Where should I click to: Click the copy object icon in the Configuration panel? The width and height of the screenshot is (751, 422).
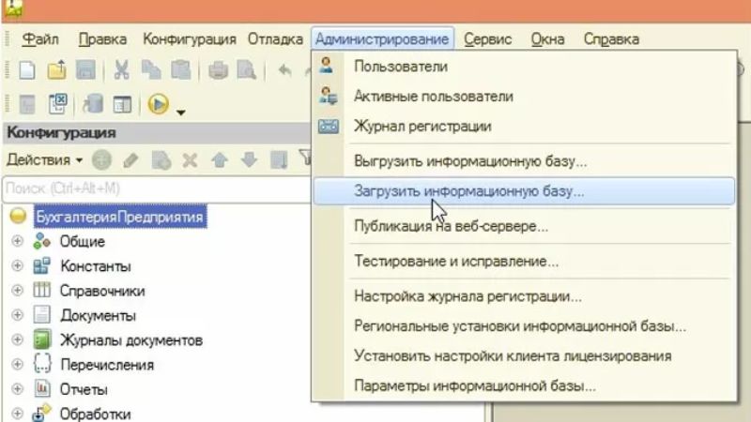(161, 160)
